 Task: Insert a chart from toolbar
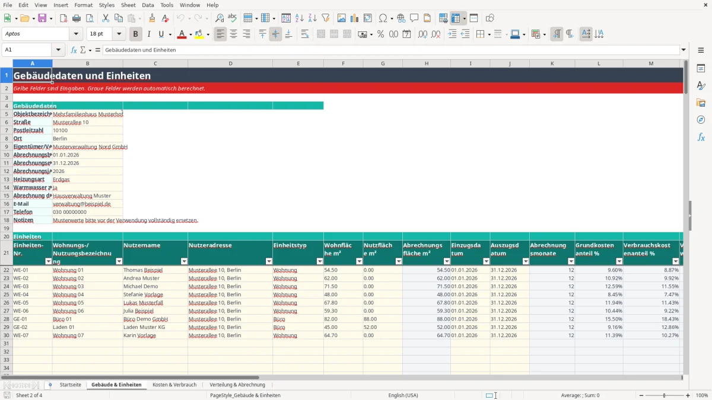355,18
